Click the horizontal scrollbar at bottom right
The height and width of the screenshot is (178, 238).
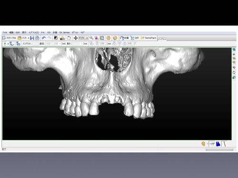(219, 150)
